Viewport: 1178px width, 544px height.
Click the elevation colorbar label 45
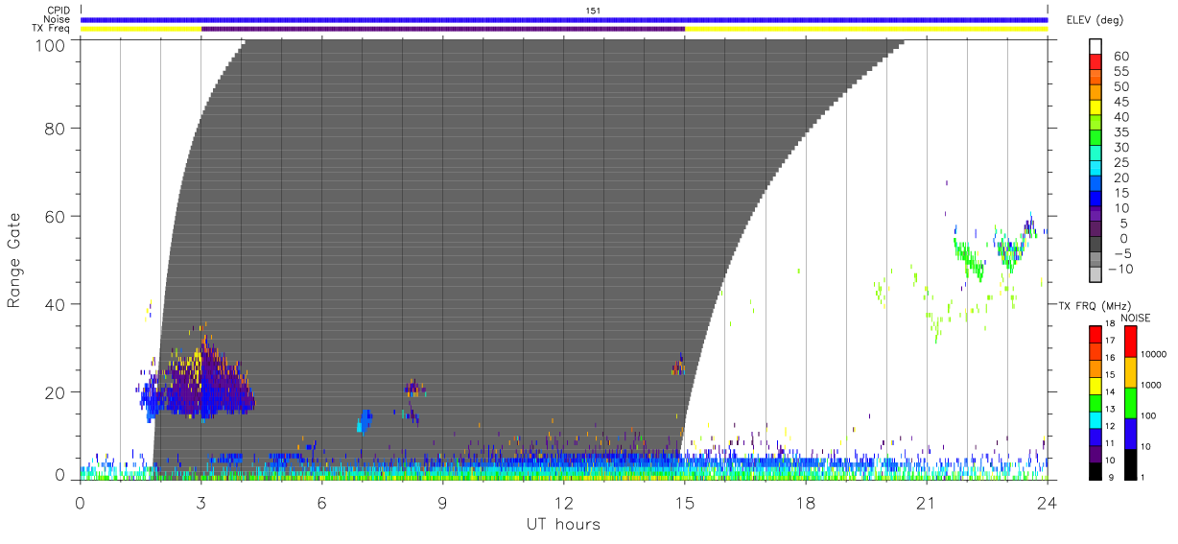tap(1121, 101)
